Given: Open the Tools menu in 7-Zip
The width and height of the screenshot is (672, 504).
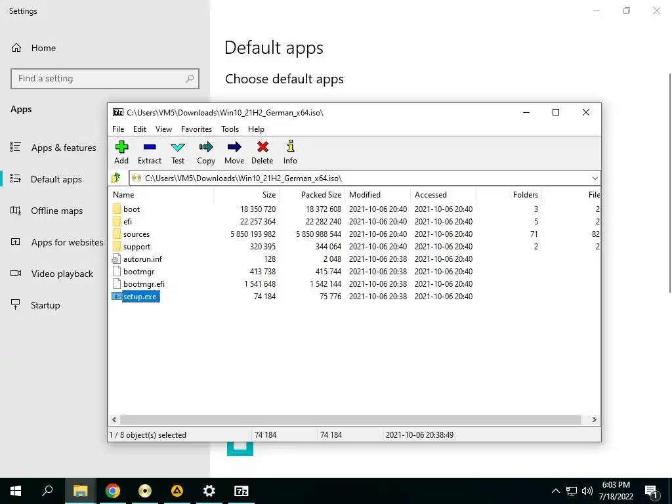Looking at the screenshot, I should point(230,129).
